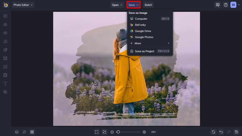Image resolution: width=242 pixels, height=136 pixels.
Task: Toggle fit-to-screen view icon
Action: [x=104, y=132]
